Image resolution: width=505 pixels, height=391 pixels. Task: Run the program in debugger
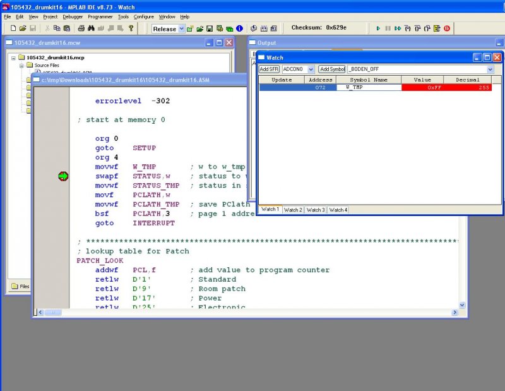point(378,28)
